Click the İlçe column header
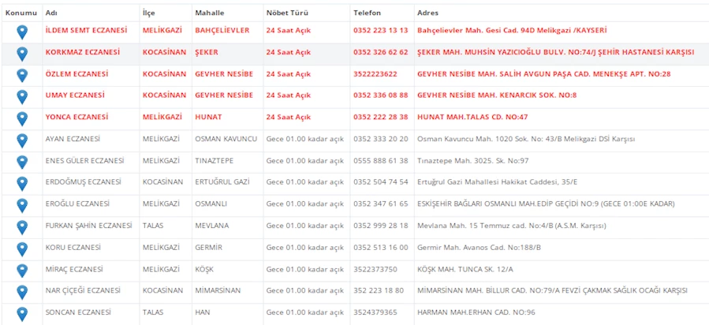Image resolution: width=709 pixels, height=325 pixels. 149,13
